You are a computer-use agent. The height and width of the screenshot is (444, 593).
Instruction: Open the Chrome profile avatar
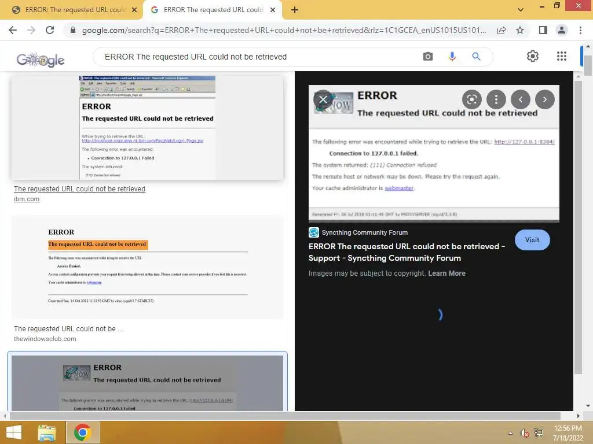[x=562, y=30]
